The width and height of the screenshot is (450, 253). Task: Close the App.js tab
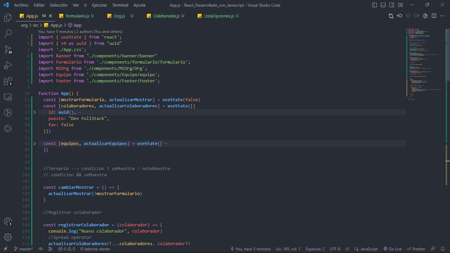[50, 16]
